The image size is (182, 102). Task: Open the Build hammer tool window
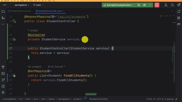coord(3,67)
